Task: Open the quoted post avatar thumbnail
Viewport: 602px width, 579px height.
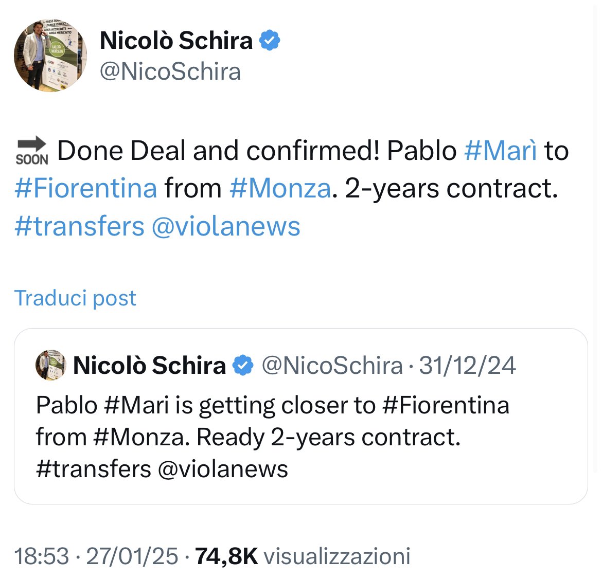Action: click(x=50, y=365)
